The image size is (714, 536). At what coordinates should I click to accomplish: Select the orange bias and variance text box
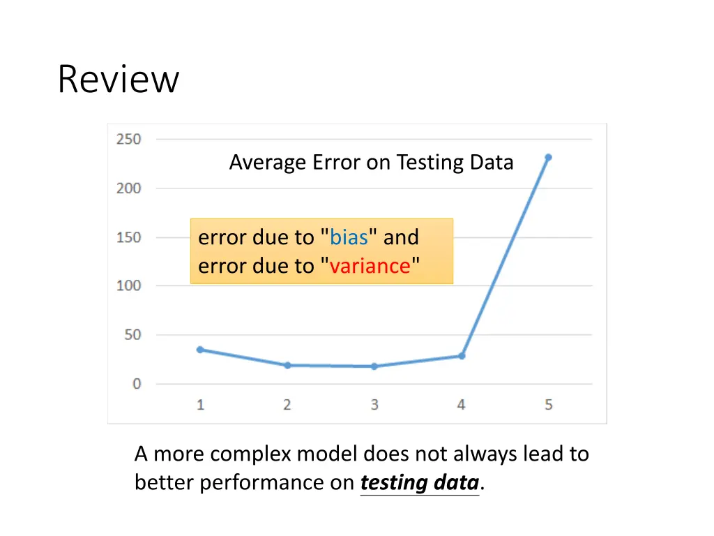(x=321, y=251)
